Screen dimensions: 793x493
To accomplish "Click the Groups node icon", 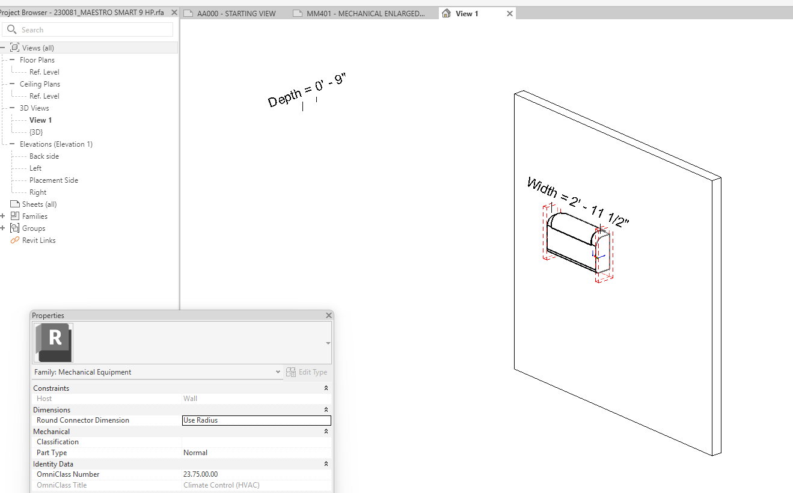I will click(x=15, y=228).
